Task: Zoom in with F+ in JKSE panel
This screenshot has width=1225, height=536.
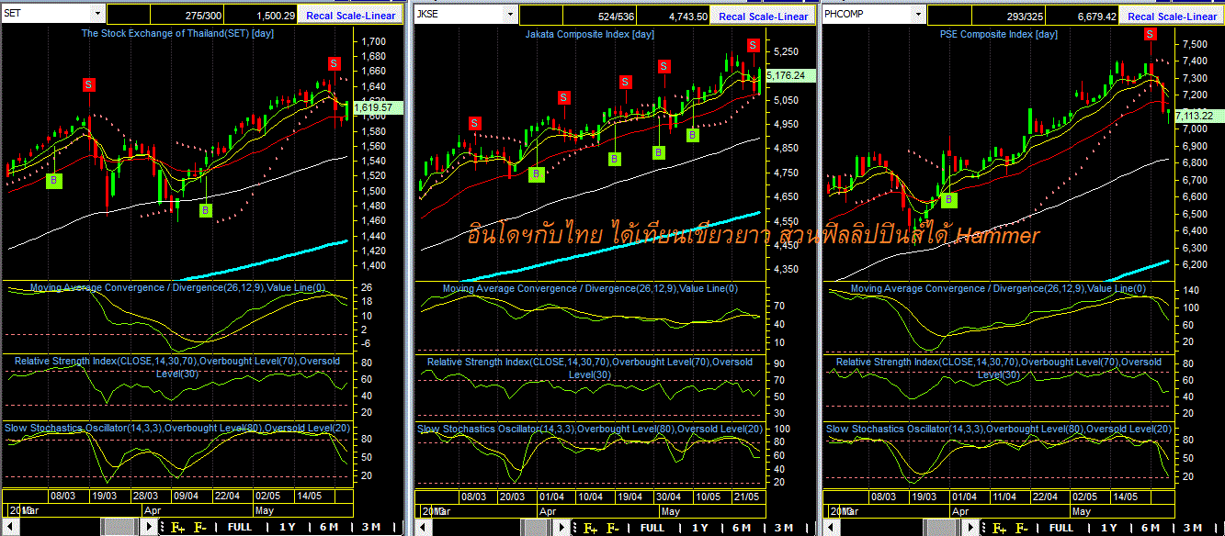Action: coord(591,528)
